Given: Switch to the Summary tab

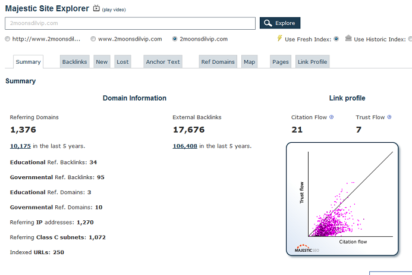Looking at the screenshot, I should [28, 62].
